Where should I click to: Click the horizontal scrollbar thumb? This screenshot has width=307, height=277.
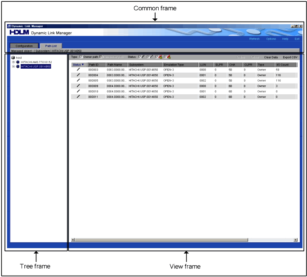tap(161, 240)
